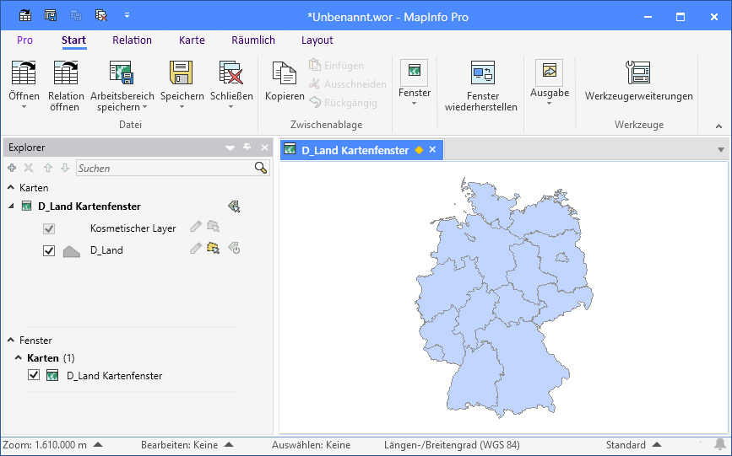Click Fenster wiederherstellen icon
Image resolution: width=732 pixels, height=456 pixels.
[483, 72]
